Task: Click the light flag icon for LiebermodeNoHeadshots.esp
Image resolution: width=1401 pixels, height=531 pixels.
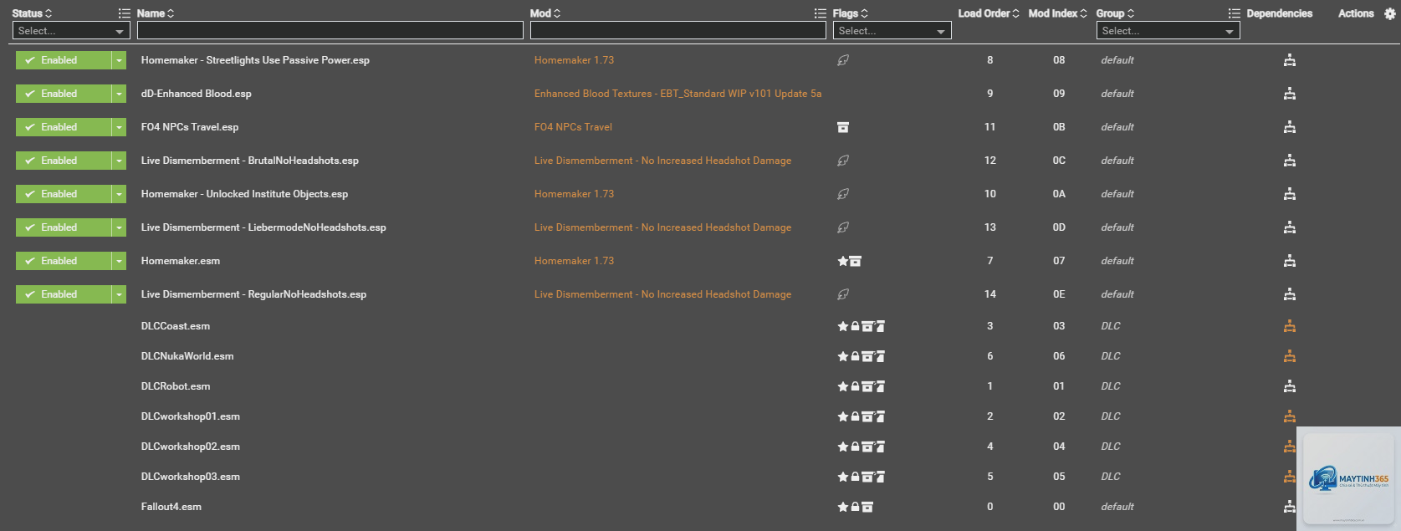Action: [843, 227]
